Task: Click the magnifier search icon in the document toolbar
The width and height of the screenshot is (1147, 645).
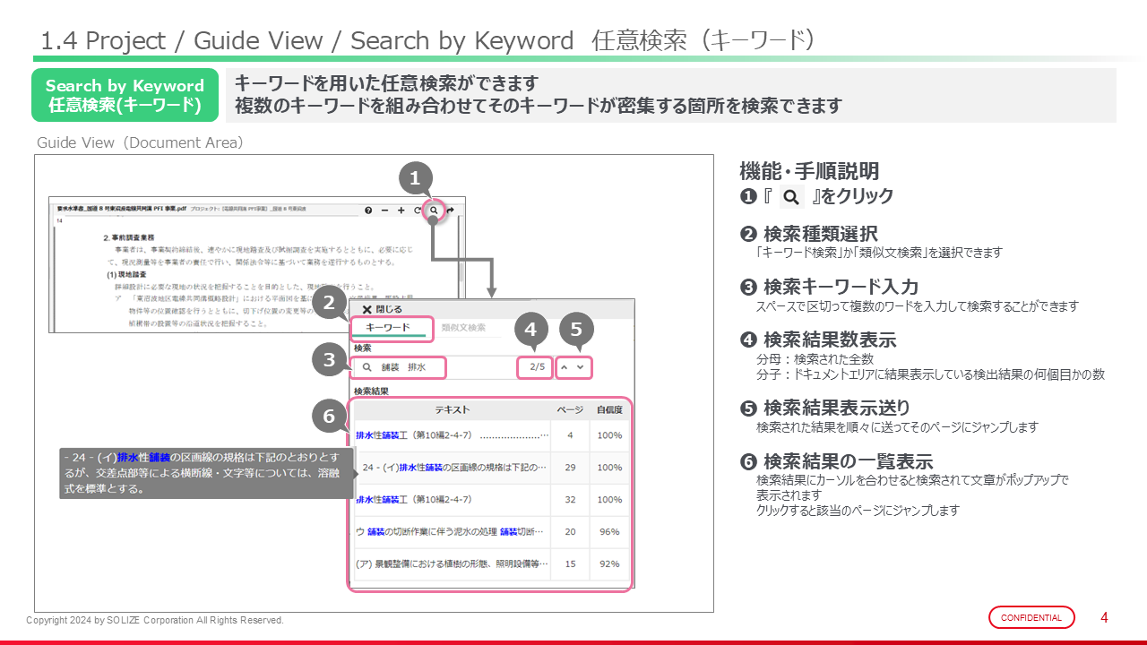Action: pyautogui.click(x=434, y=211)
